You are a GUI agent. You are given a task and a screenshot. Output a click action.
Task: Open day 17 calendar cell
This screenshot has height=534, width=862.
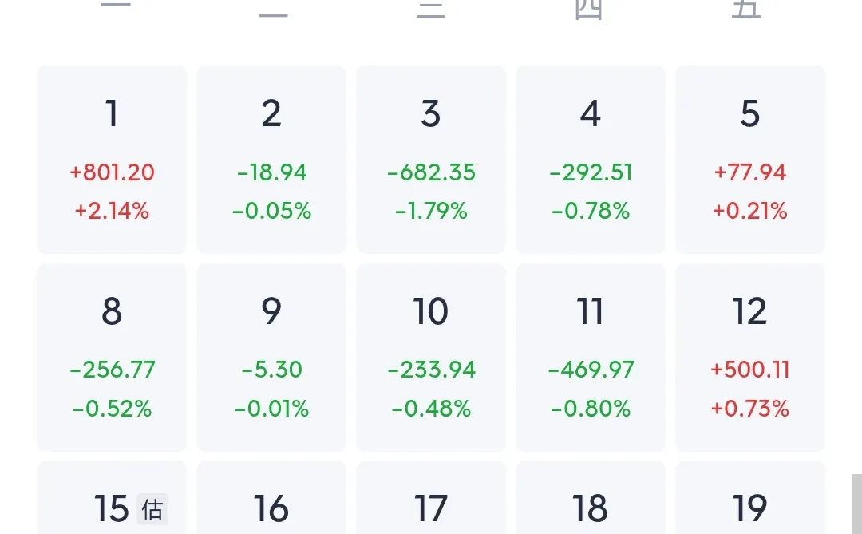431,498
